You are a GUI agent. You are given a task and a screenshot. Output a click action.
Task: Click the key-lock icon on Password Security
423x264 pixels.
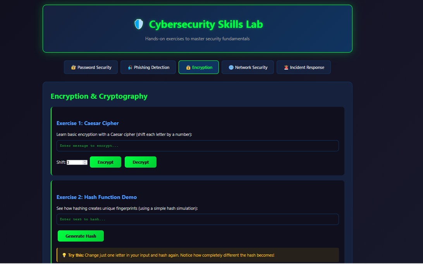pyautogui.click(x=73, y=67)
